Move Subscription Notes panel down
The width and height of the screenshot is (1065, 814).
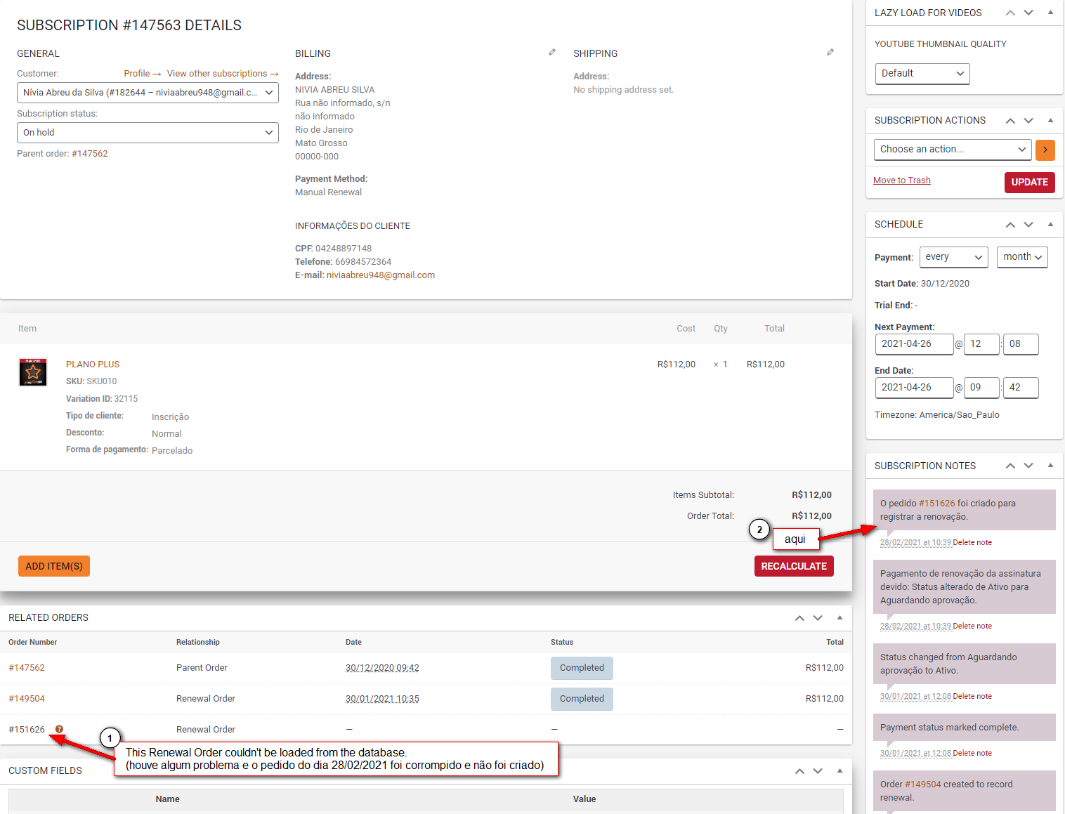point(1028,466)
